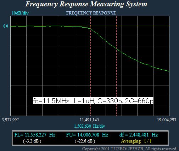Click the df value 2,448,481 Hz
The height and width of the screenshot is (151, 179).
[x=139, y=135]
